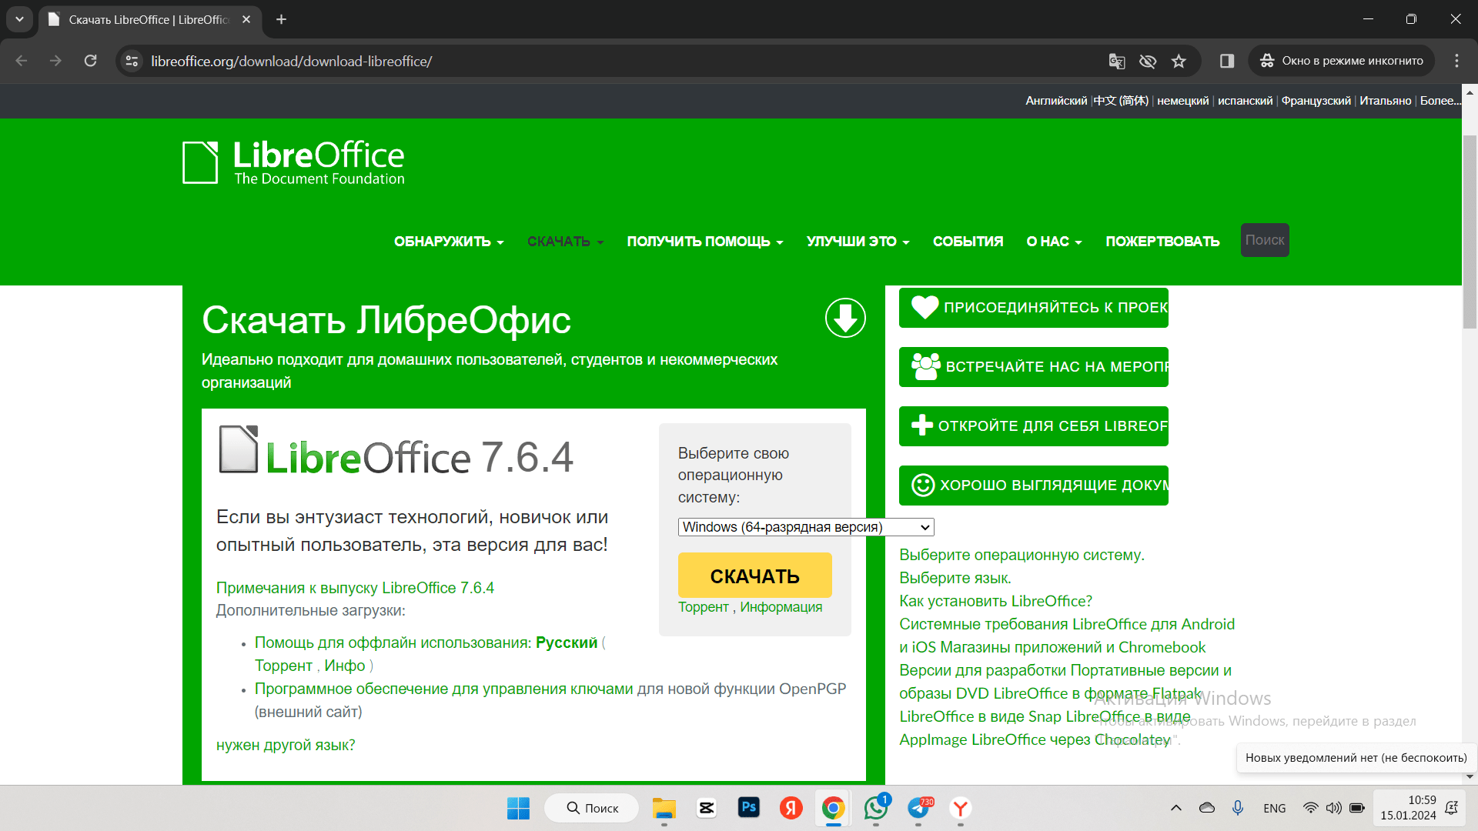Open Telegram from taskbar
The width and height of the screenshot is (1478, 831).
918,808
